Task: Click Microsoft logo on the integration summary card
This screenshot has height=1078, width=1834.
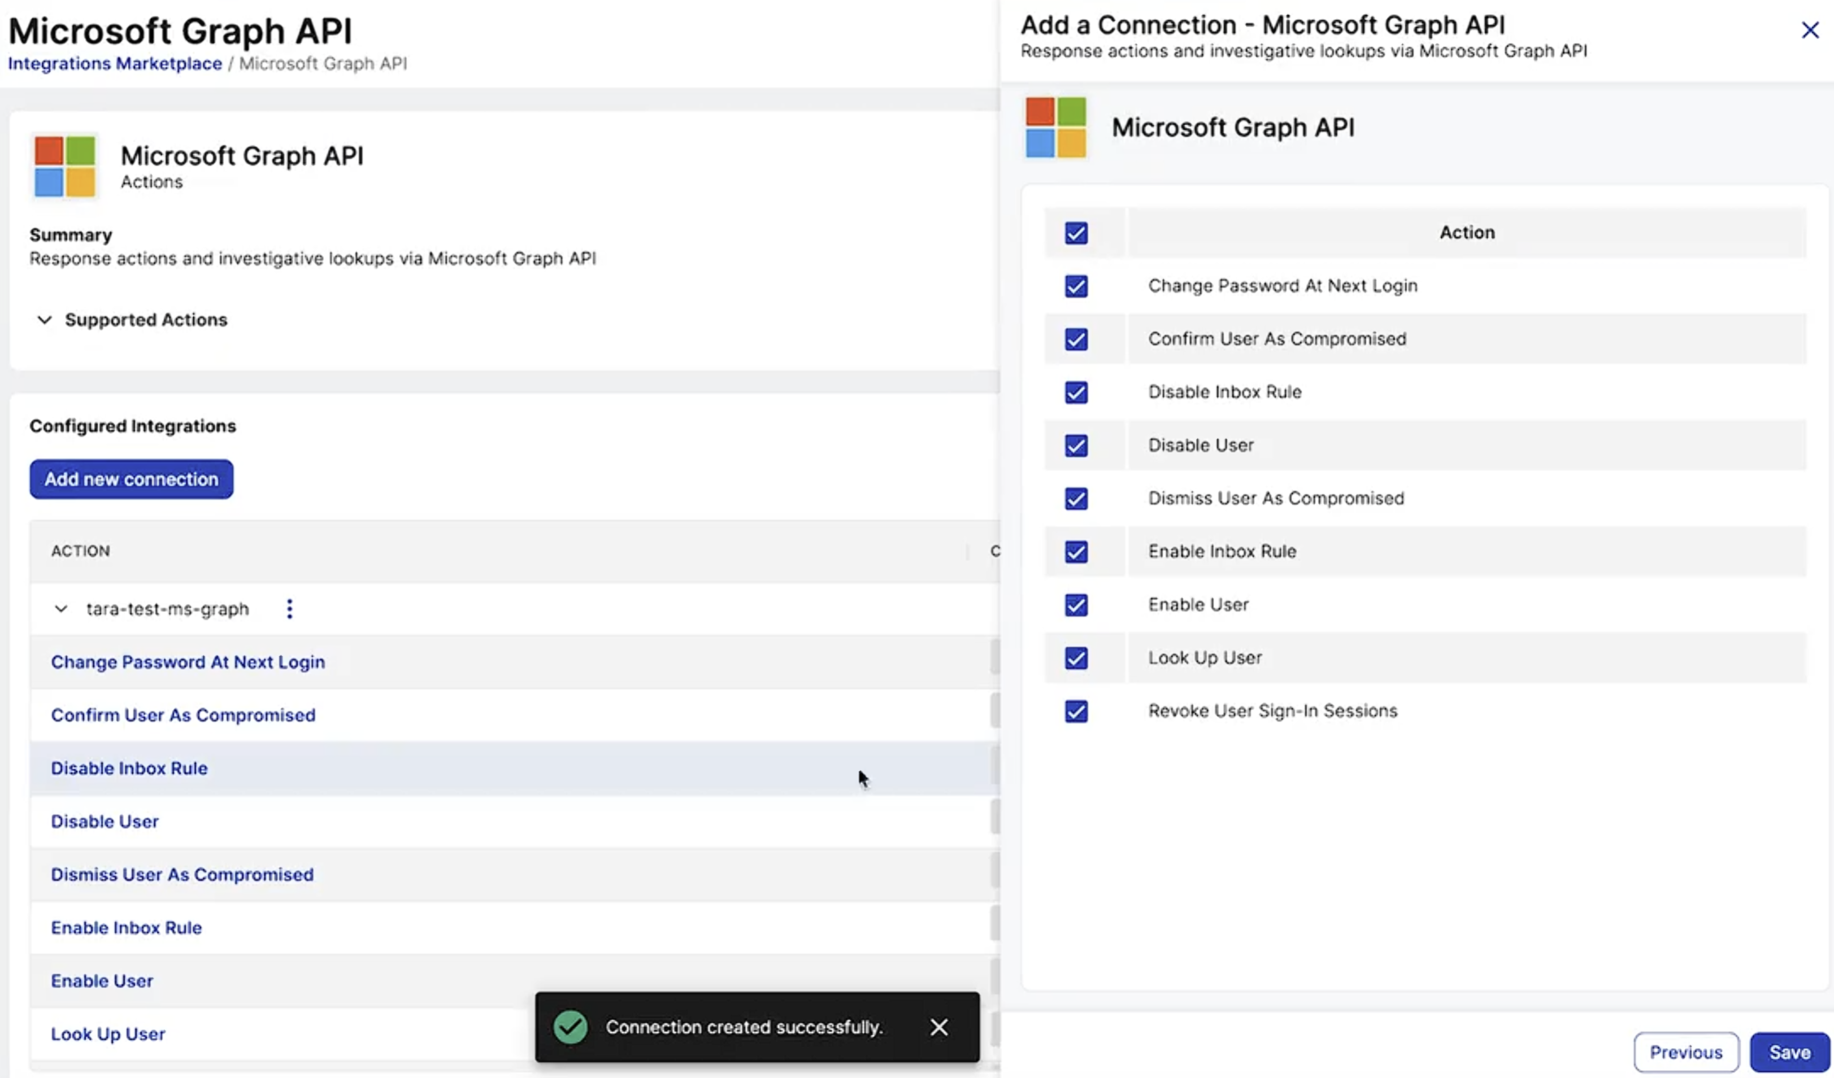Action: click(65, 167)
